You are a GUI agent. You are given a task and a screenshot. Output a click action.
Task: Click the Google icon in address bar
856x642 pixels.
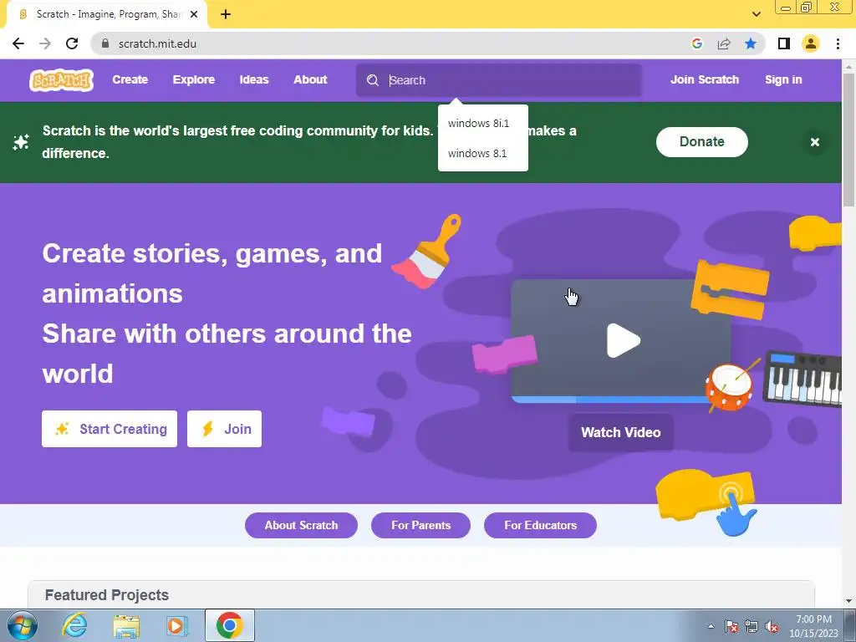pos(696,43)
